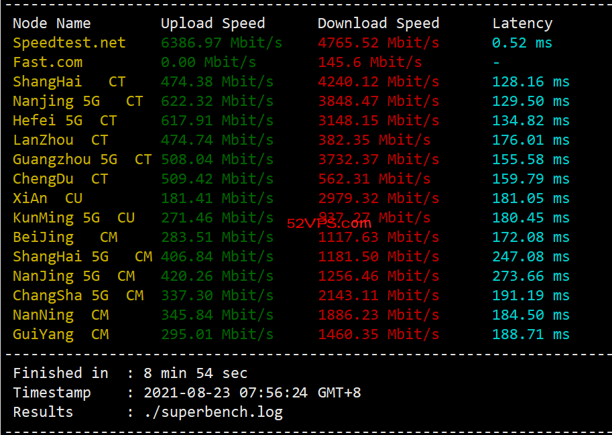Select the 'LanZhou CT' node name
This screenshot has width=612, height=435.
pos(60,140)
